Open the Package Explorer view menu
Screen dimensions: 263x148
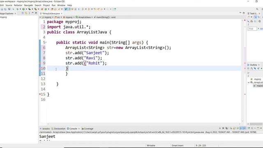(x=29, y=13)
